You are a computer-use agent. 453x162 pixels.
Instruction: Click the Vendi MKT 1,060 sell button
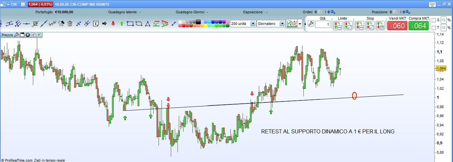click(x=397, y=25)
